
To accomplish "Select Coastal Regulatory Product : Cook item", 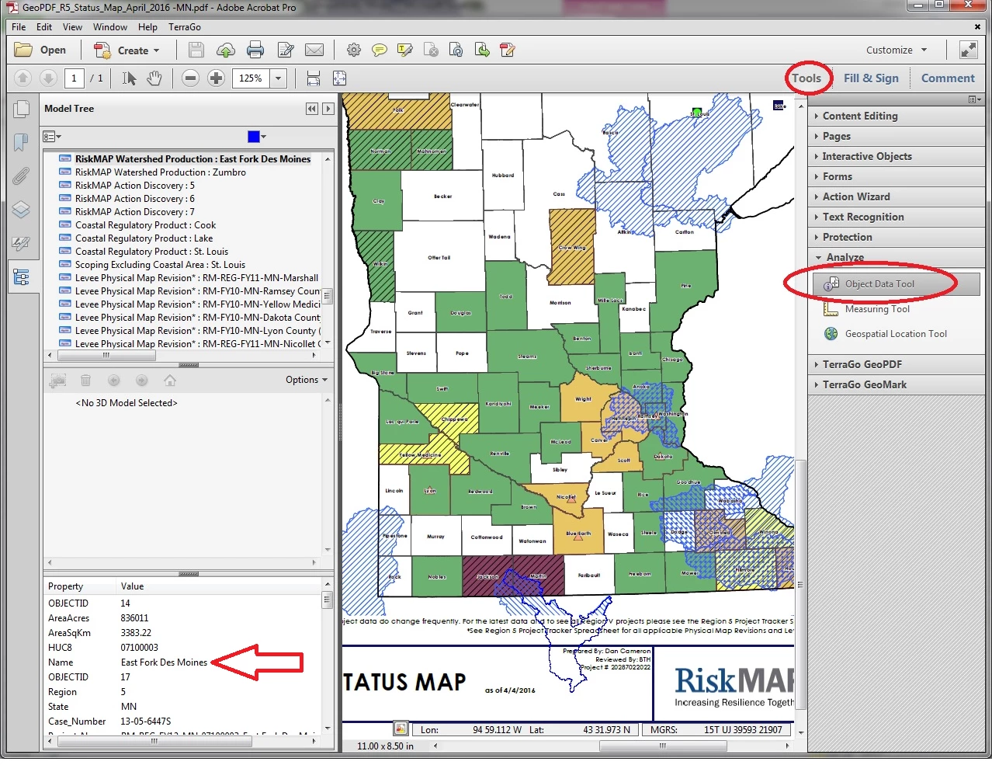I will tap(145, 225).
